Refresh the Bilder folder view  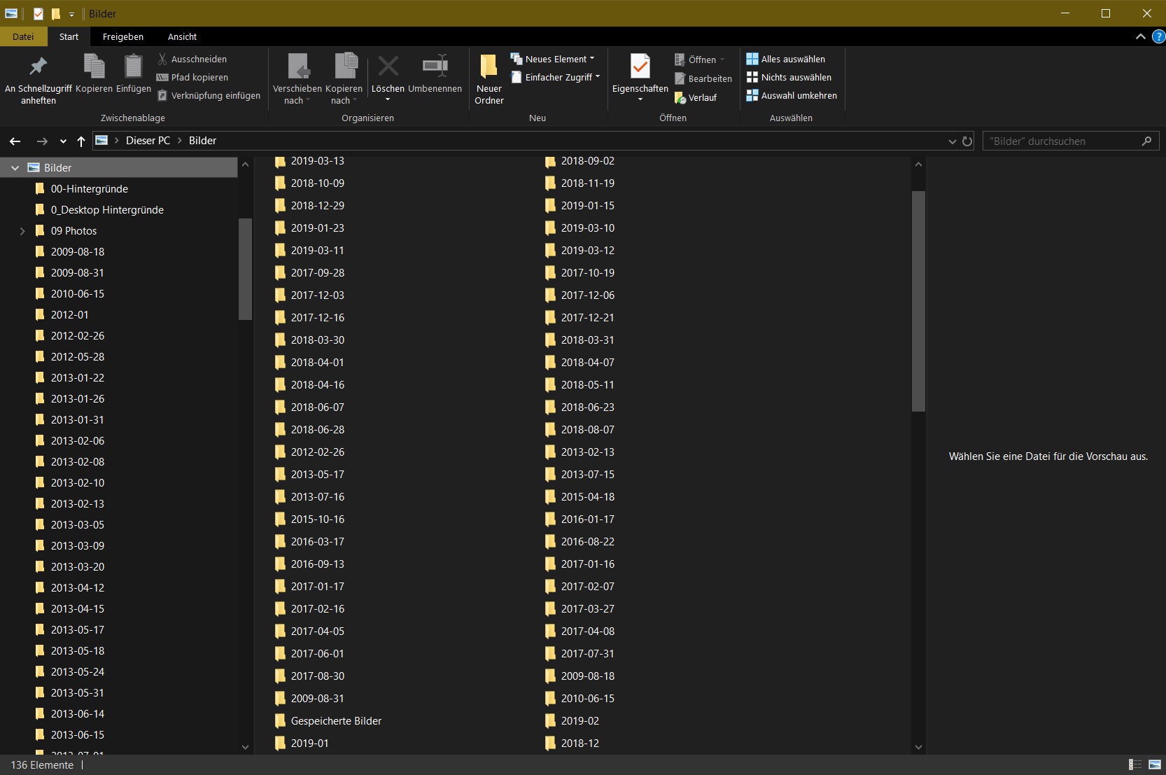(x=967, y=141)
